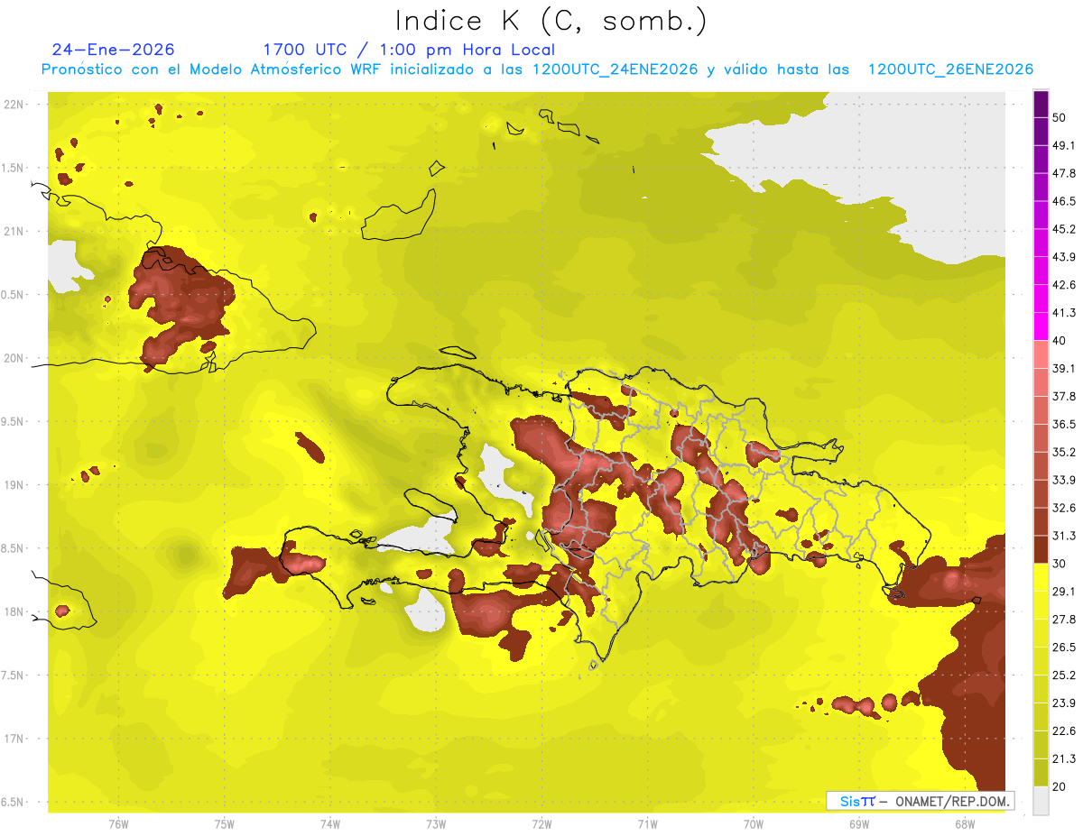Click the colorbar value "29.1"
Image resolution: width=1083 pixels, height=836 pixels.
coord(1064,592)
